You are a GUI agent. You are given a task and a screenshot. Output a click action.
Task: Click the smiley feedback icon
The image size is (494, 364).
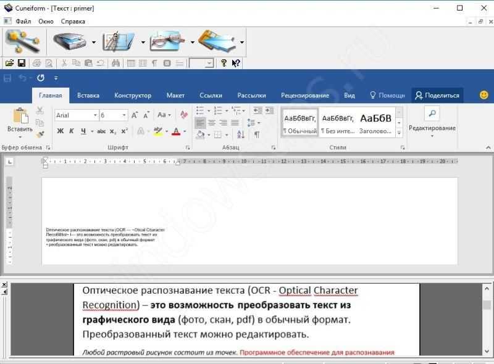(x=484, y=95)
